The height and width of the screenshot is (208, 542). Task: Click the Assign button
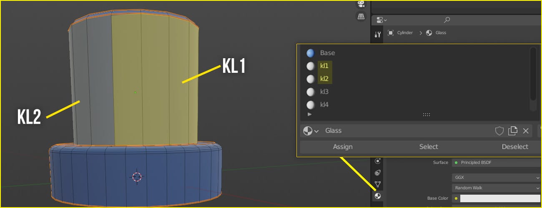tap(343, 147)
